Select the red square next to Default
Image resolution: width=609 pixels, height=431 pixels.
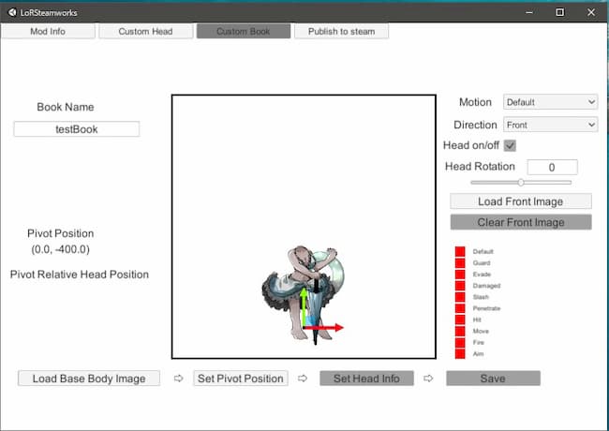tap(460, 251)
